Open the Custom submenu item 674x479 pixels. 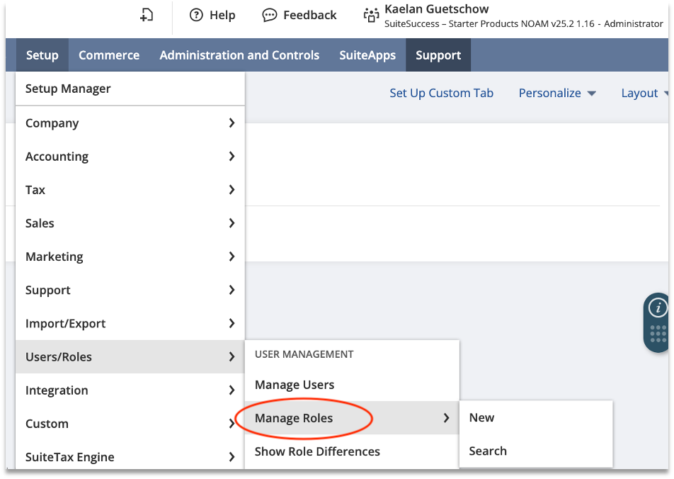[130, 424]
